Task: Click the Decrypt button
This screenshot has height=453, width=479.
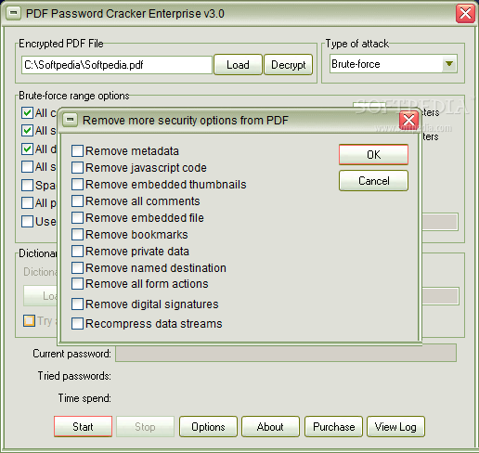Action: pyautogui.click(x=289, y=65)
